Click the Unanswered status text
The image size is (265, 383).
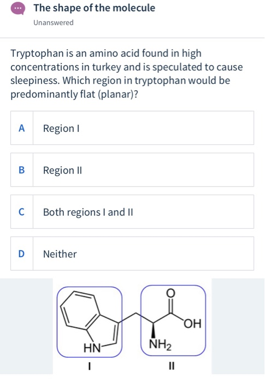click(x=54, y=22)
